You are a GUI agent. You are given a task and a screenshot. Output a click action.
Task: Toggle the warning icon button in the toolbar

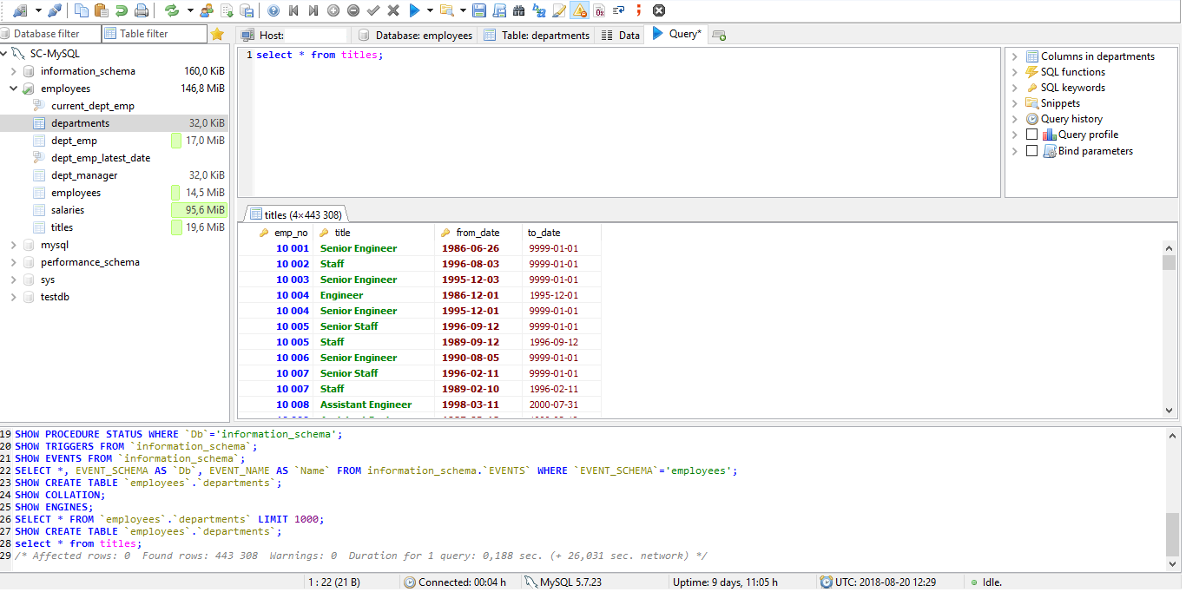pyautogui.click(x=579, y=10)
